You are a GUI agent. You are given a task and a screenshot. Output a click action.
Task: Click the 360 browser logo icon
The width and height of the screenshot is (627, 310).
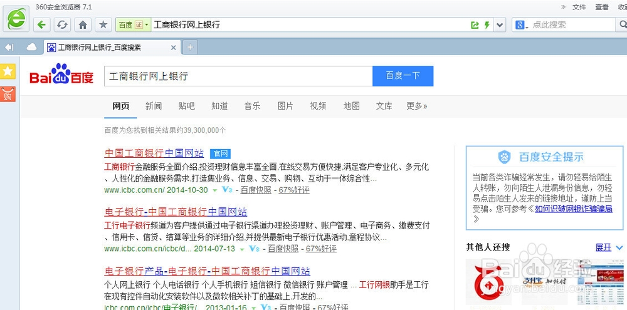coord(16,18)
